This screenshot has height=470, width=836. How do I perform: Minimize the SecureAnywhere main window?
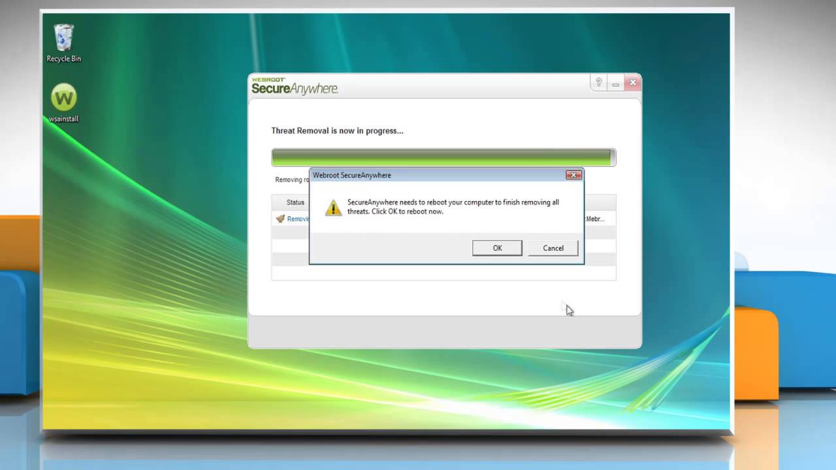[615, 83]
